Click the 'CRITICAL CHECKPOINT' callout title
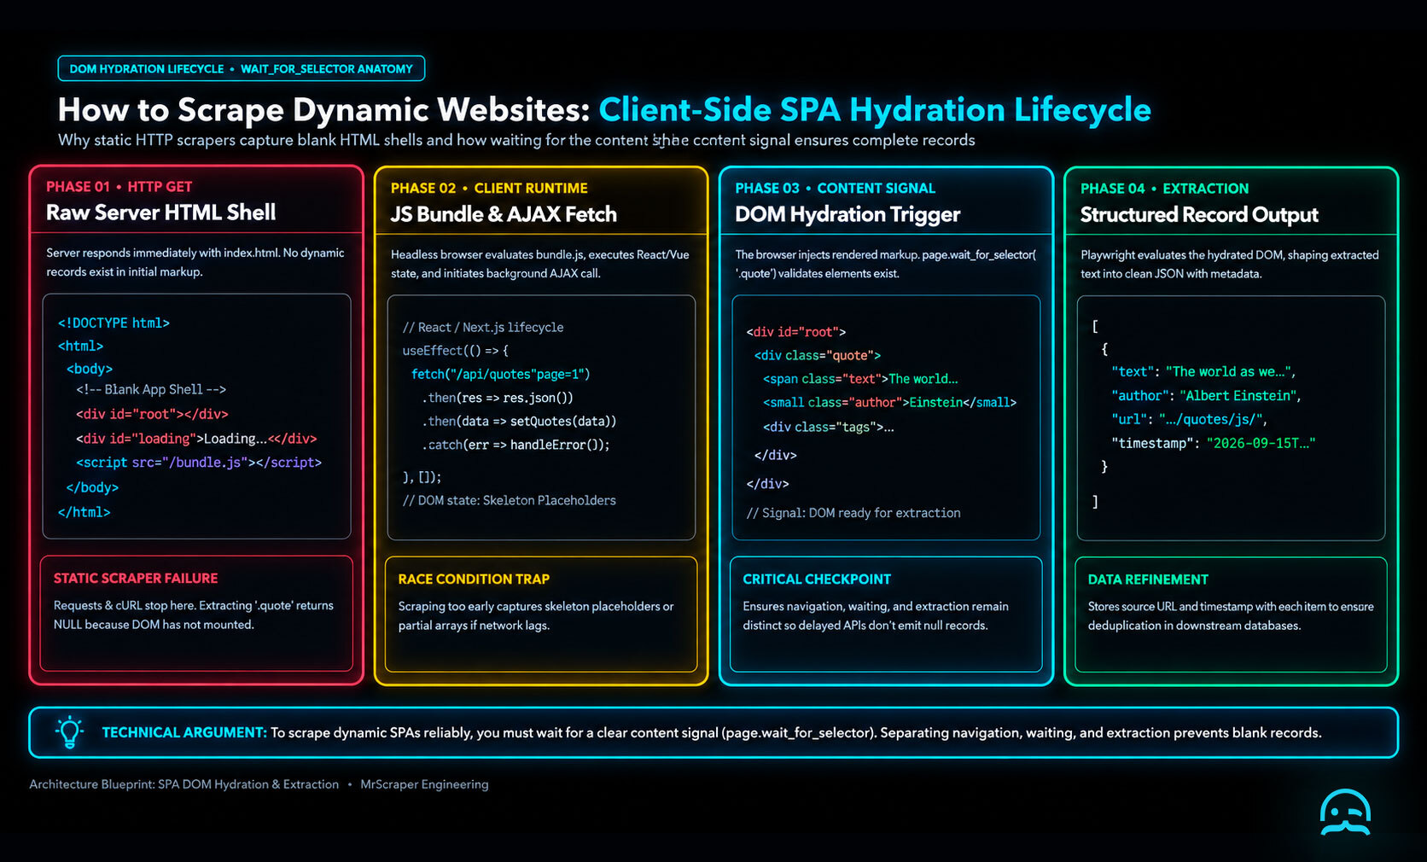The width and height of the screenshot is (1427, 862). (817, 580)
